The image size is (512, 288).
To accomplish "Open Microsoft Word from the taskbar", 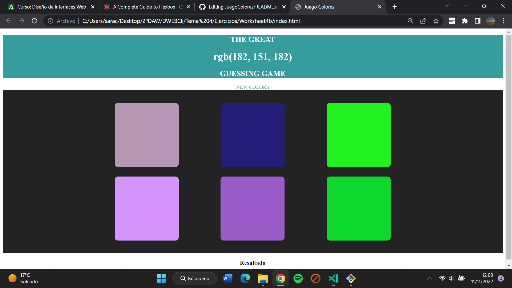I will (x=227, y=278).
